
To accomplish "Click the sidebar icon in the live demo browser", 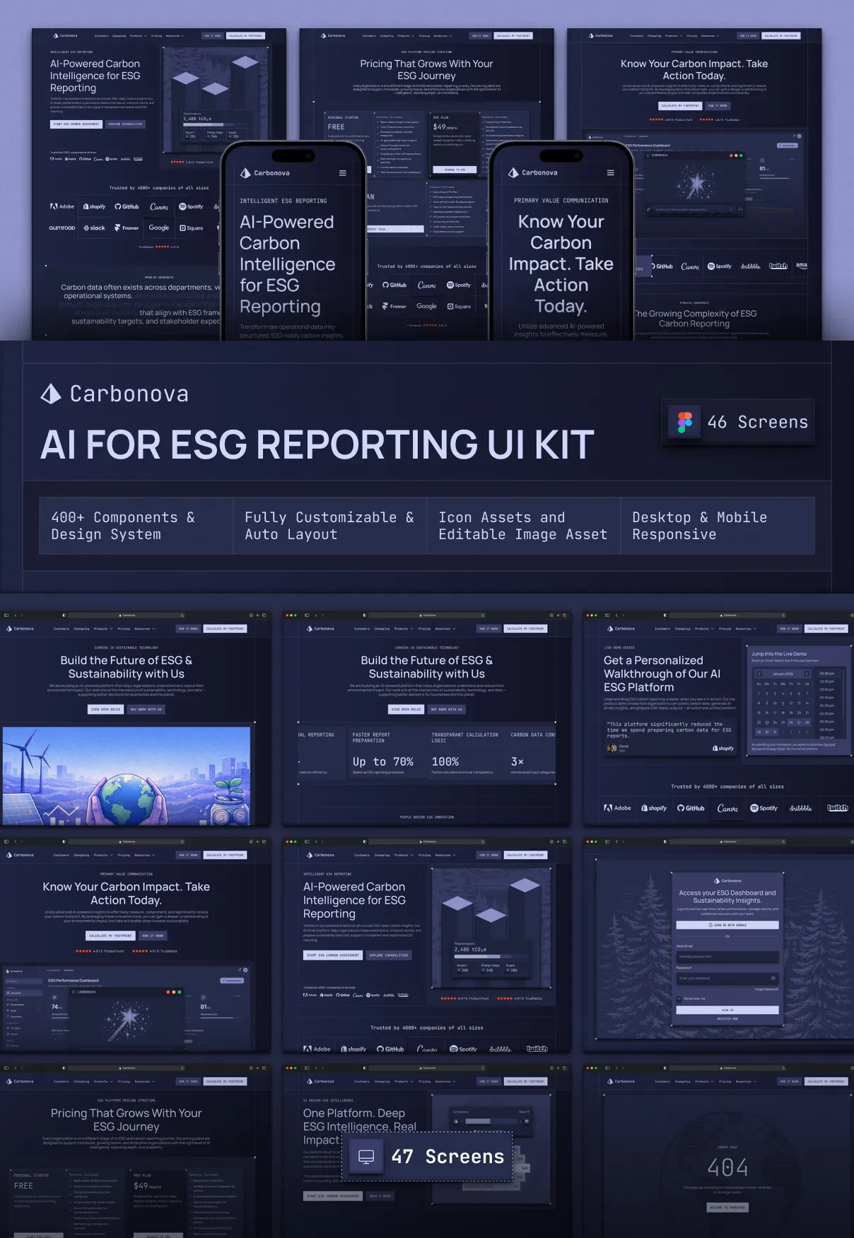I will coord(607,615).
